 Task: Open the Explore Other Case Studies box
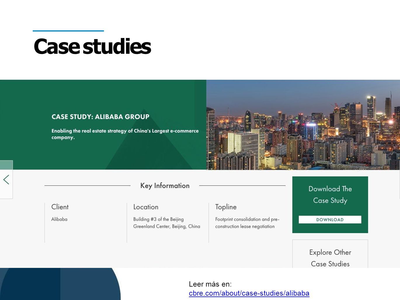tap(330, 254)
